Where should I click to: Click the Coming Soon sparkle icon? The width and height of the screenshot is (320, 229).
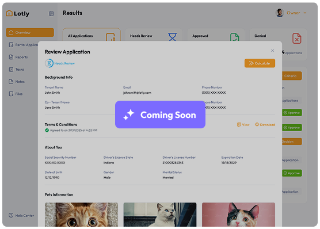[129, 114]
